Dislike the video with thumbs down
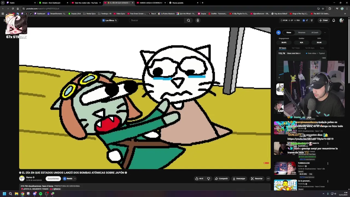350x197 pixels. click(208, 179)
